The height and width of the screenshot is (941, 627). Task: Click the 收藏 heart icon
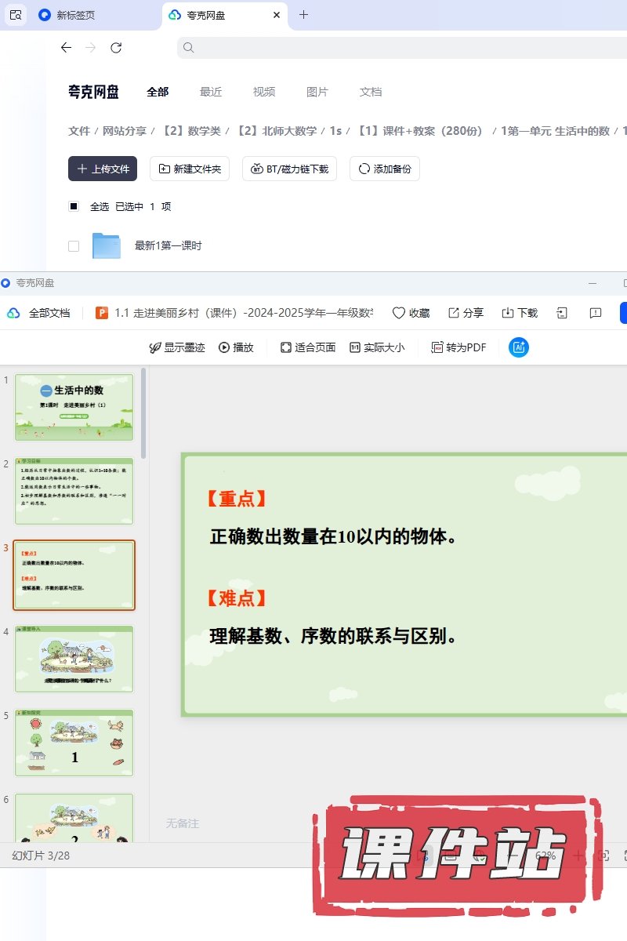tap(399, 313)
